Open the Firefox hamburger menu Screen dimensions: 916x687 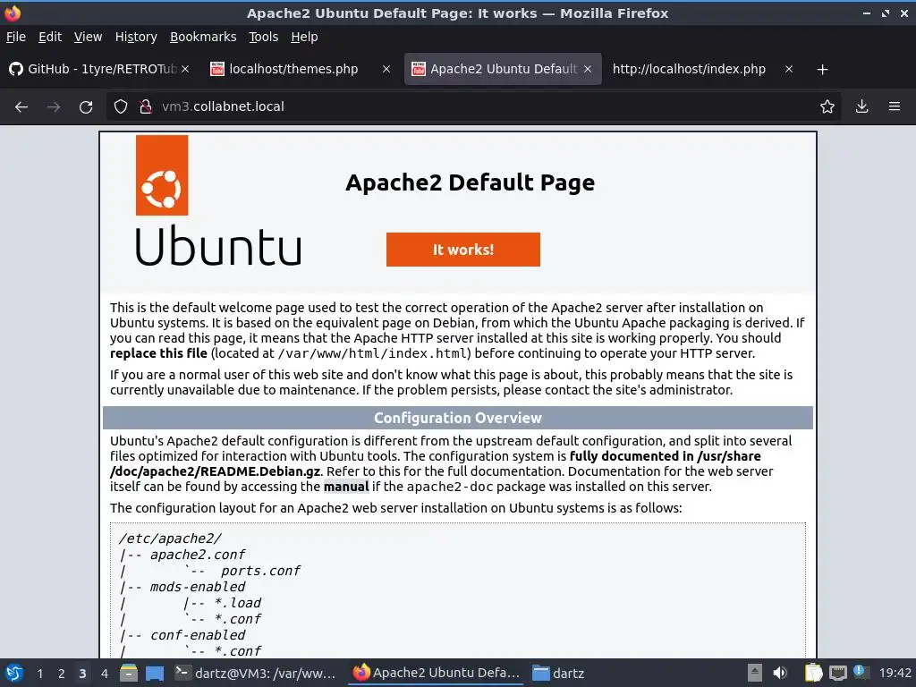pyautogui.click(x=895, y=106)
